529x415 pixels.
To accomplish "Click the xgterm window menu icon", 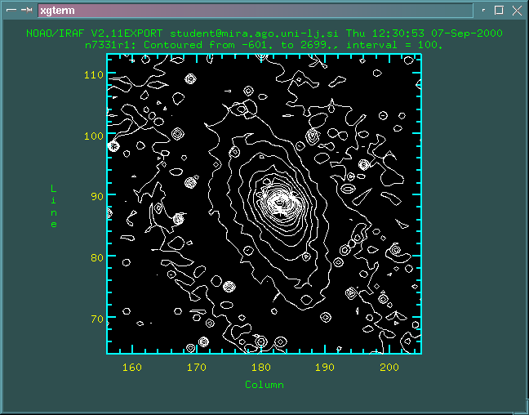I will pos(11,10).
